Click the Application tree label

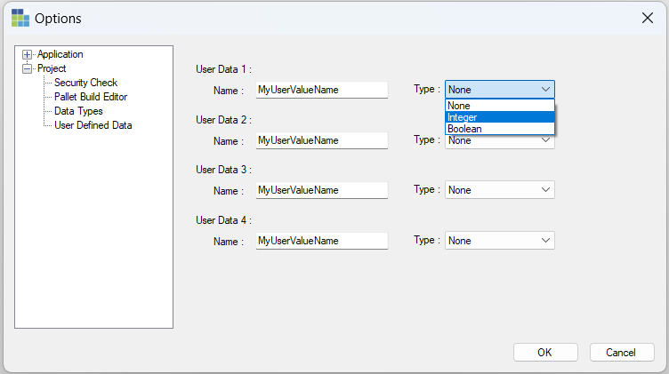pyautogui.click(x=60, y=54)
